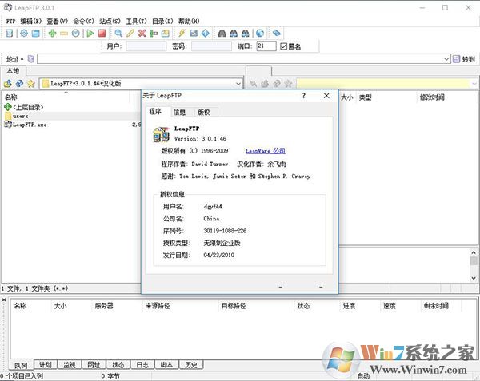The height and width of the screenshot is (381, 480).
Task: Open the 工具(T) menu
Action: [138, 20]
